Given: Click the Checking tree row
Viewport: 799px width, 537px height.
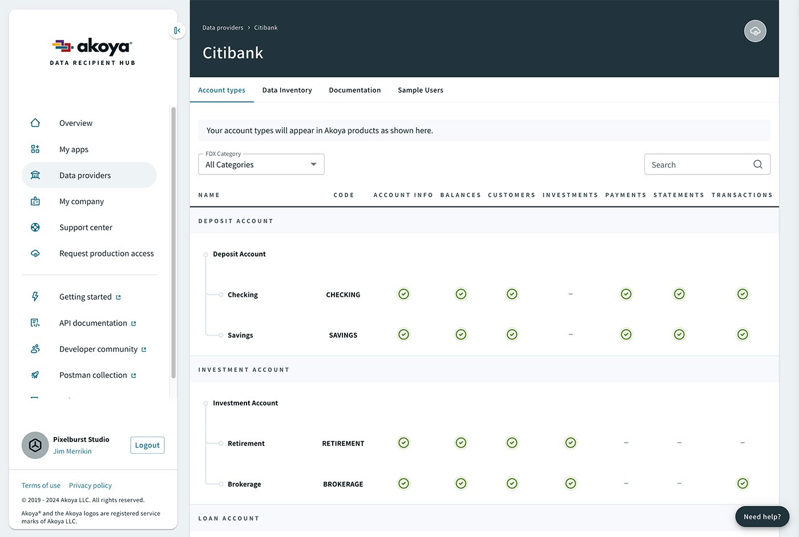Looking at the screenshot, I should [484, 295].
